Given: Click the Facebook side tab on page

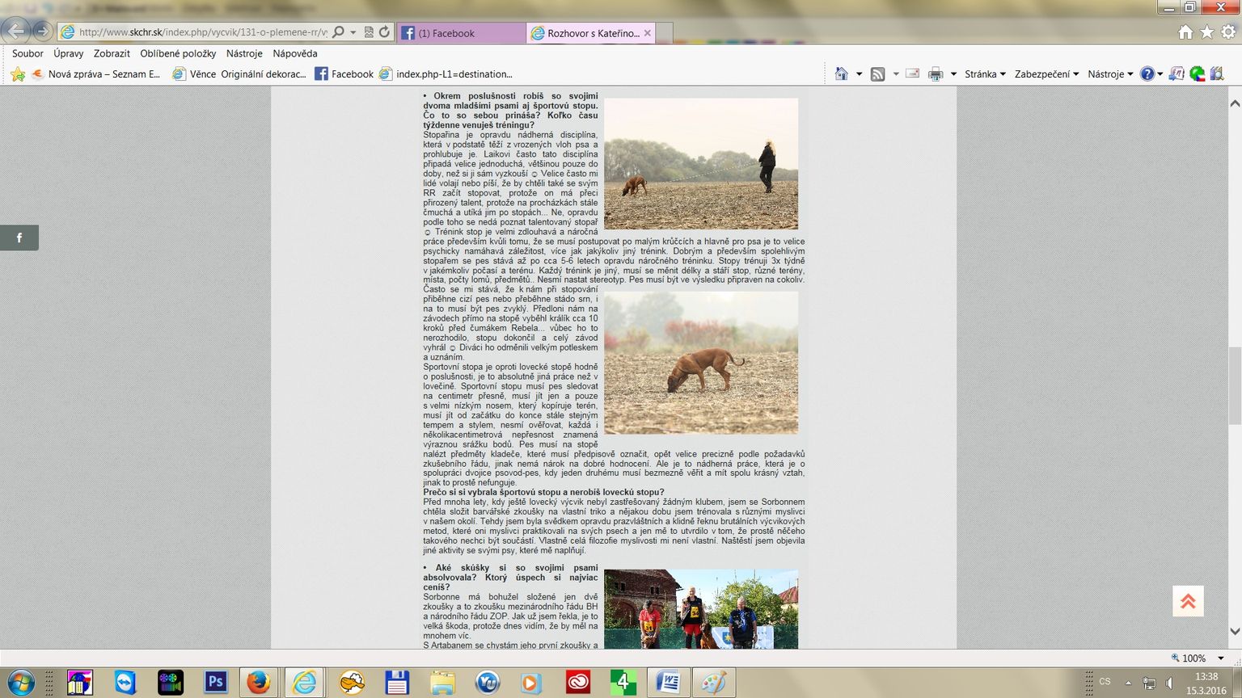Looking at the screenshot, I should tap(19, 238).
